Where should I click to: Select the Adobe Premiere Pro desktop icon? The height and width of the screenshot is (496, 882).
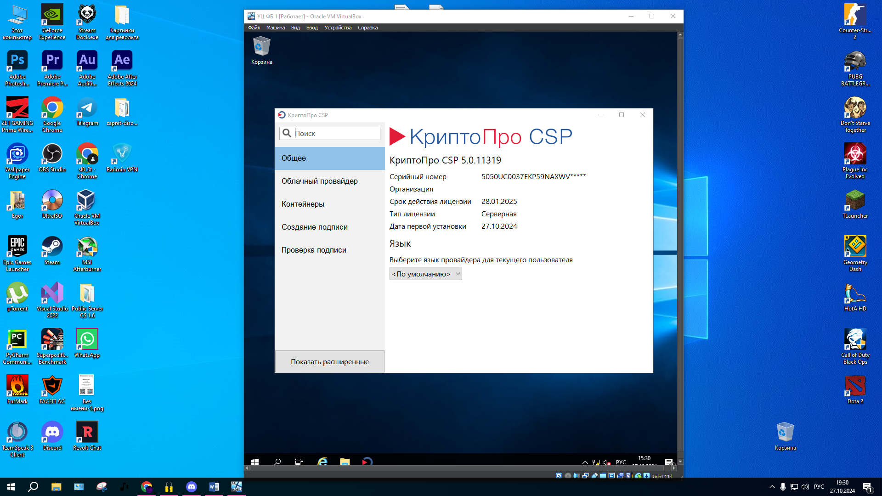[x=52, y=68]
